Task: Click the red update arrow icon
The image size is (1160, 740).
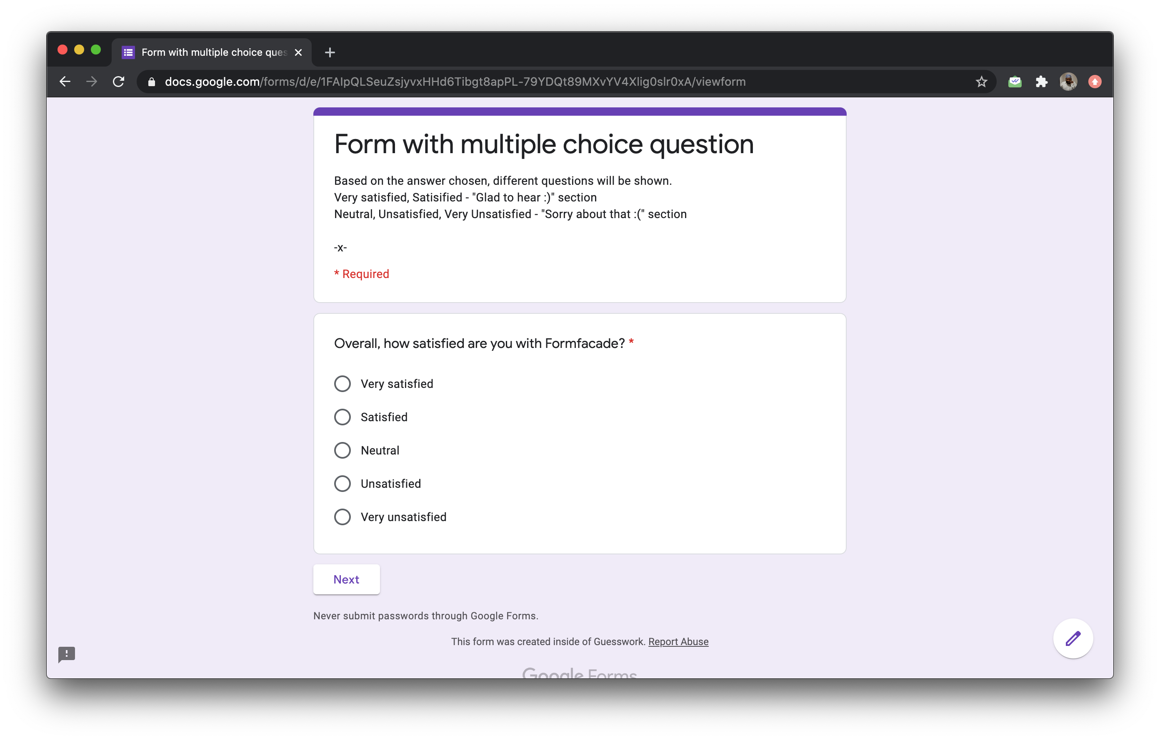Action: coord(1095,82)
